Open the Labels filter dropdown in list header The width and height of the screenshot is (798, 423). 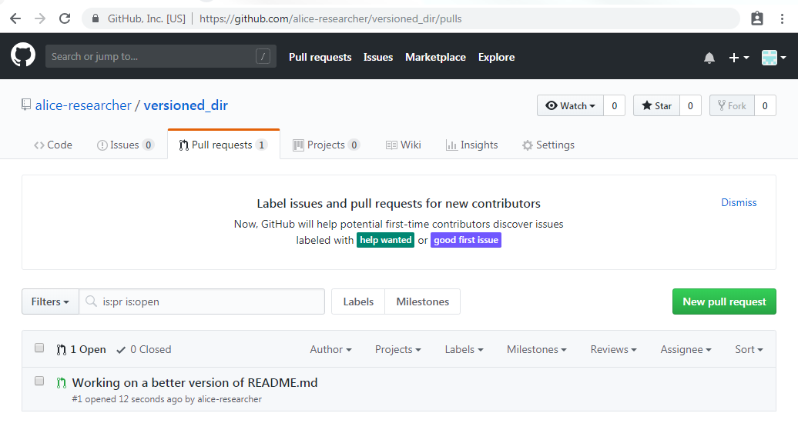(x=464, y=349)
